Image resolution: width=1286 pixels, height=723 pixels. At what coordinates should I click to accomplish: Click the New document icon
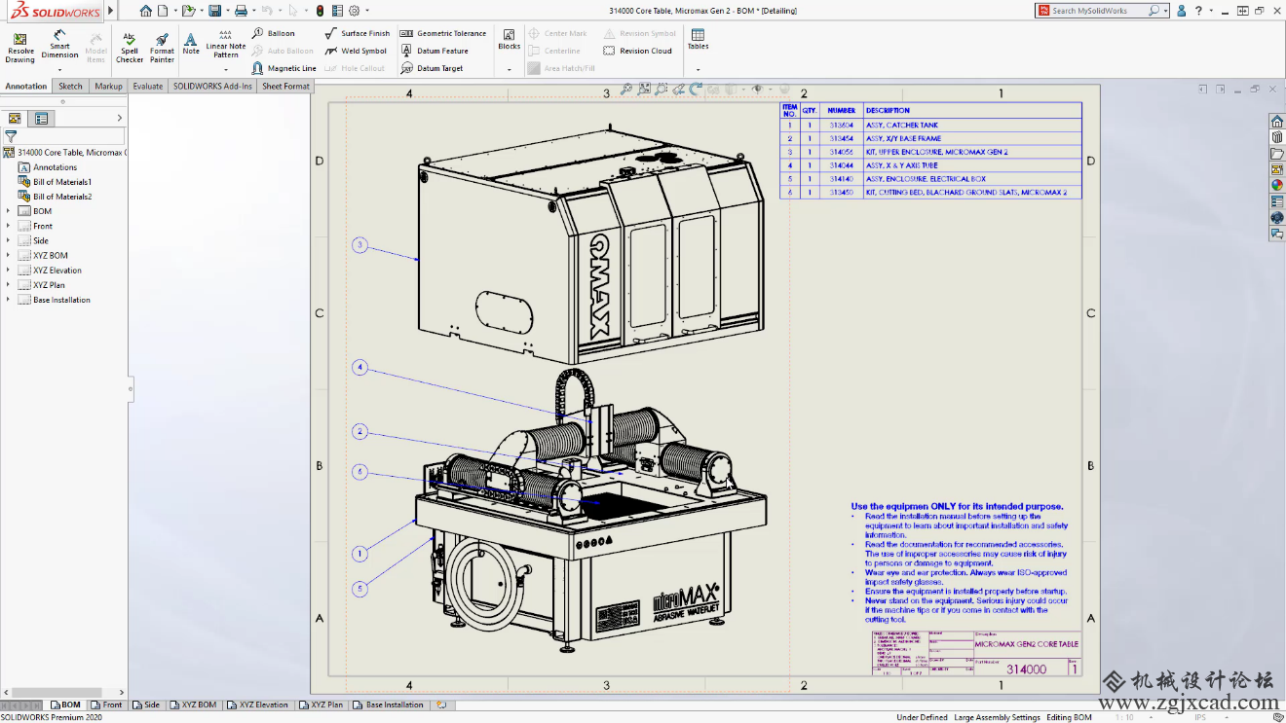point(163,11)
